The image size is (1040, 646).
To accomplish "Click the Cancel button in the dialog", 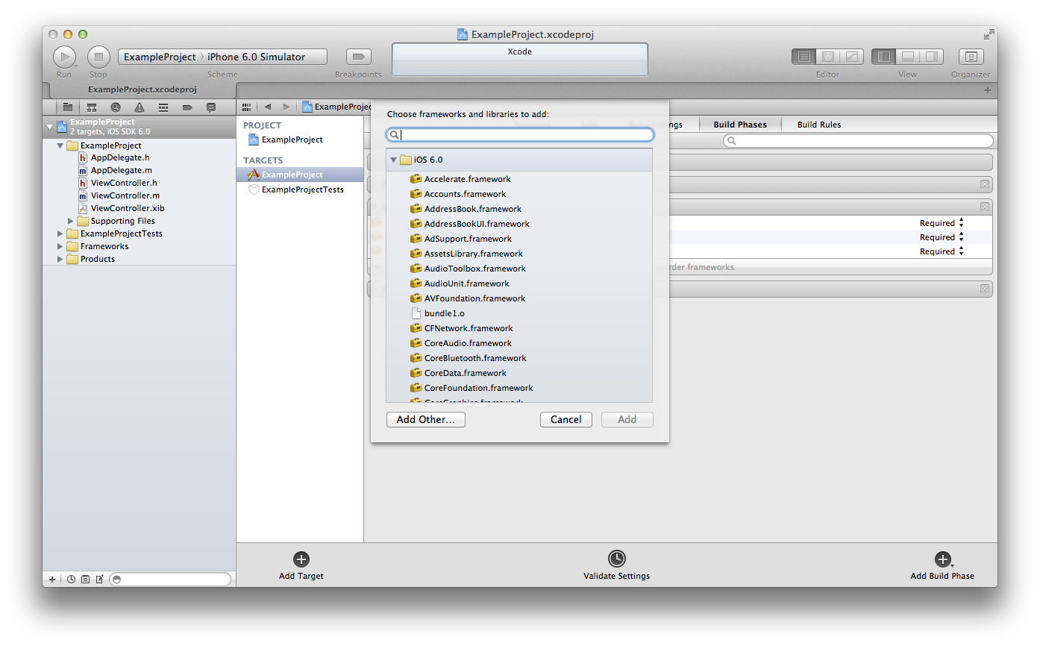I will click(566, 419).
